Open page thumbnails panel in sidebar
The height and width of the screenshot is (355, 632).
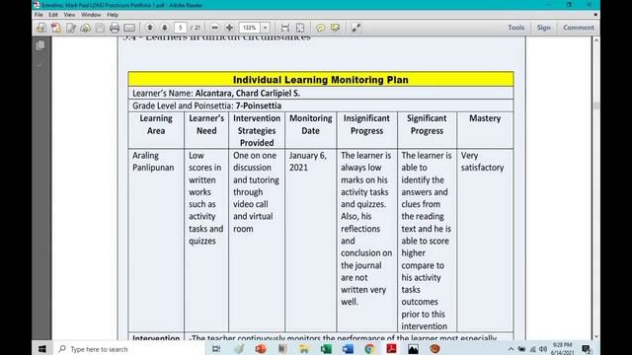point(40,45)
